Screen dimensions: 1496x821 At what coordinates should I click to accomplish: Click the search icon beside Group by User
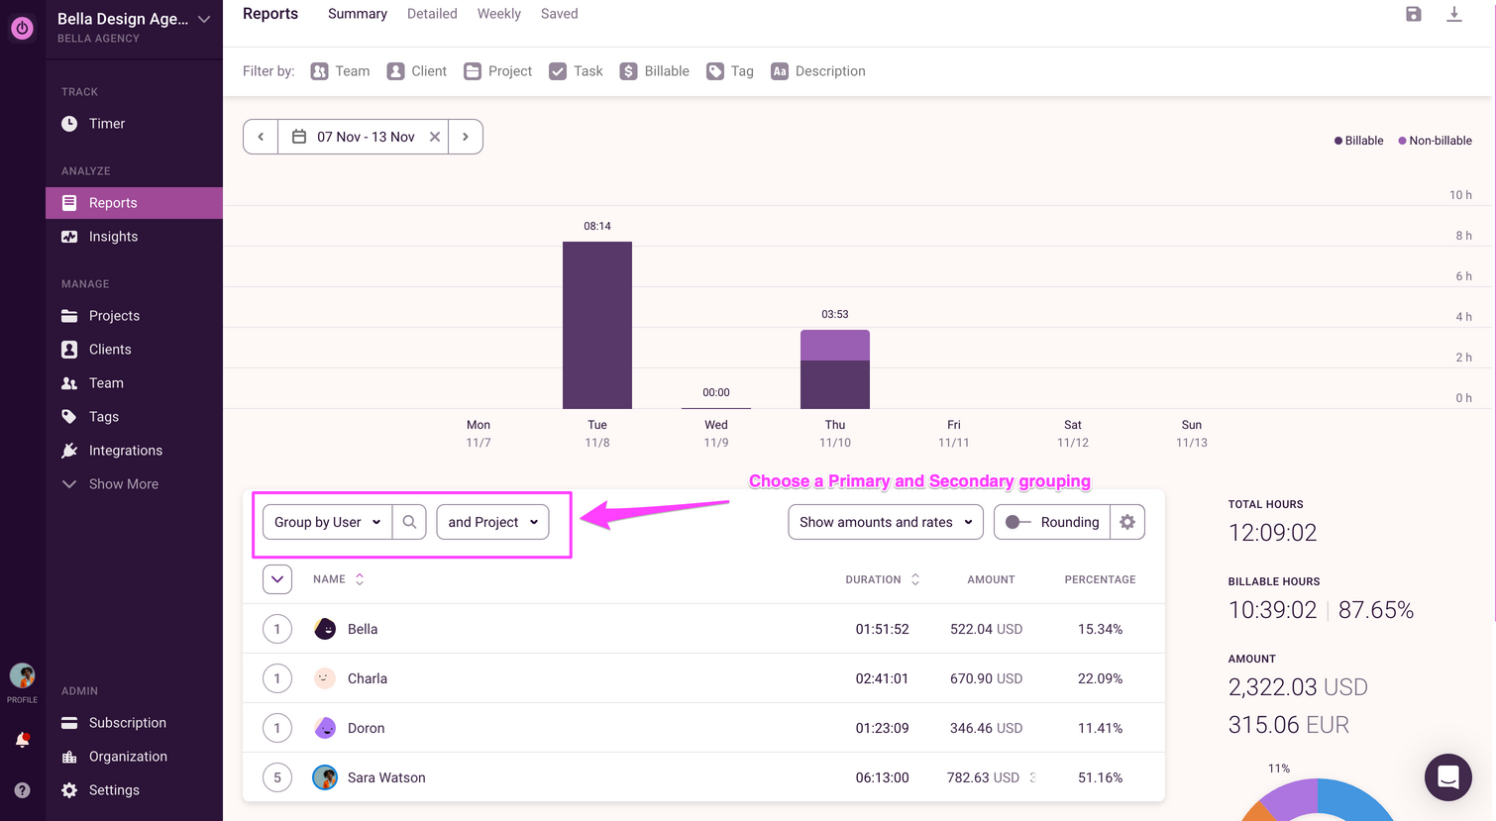pyautogui.click(x=409, y=522)
